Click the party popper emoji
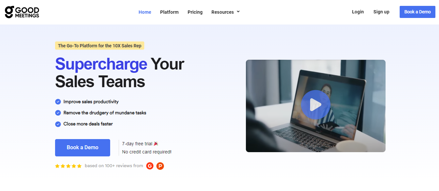The width and height of the screenshot is (439, 191). [156, 144]
